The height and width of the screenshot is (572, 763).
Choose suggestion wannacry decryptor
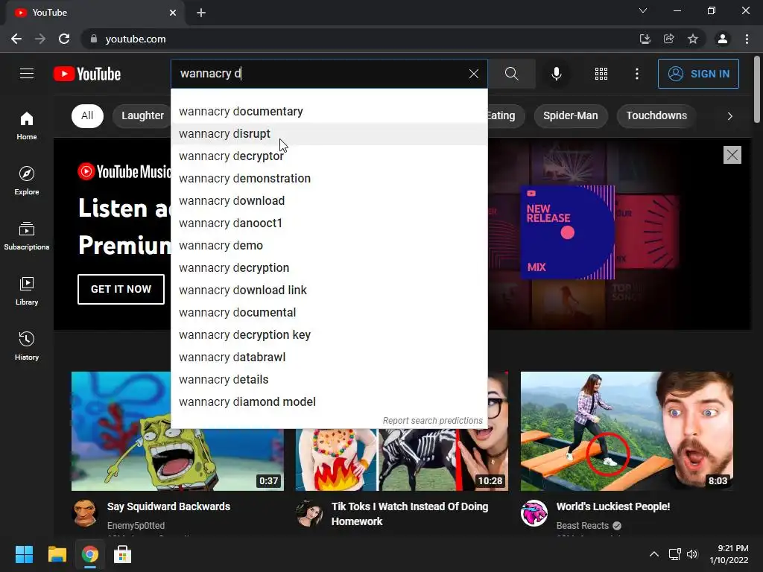329,156
